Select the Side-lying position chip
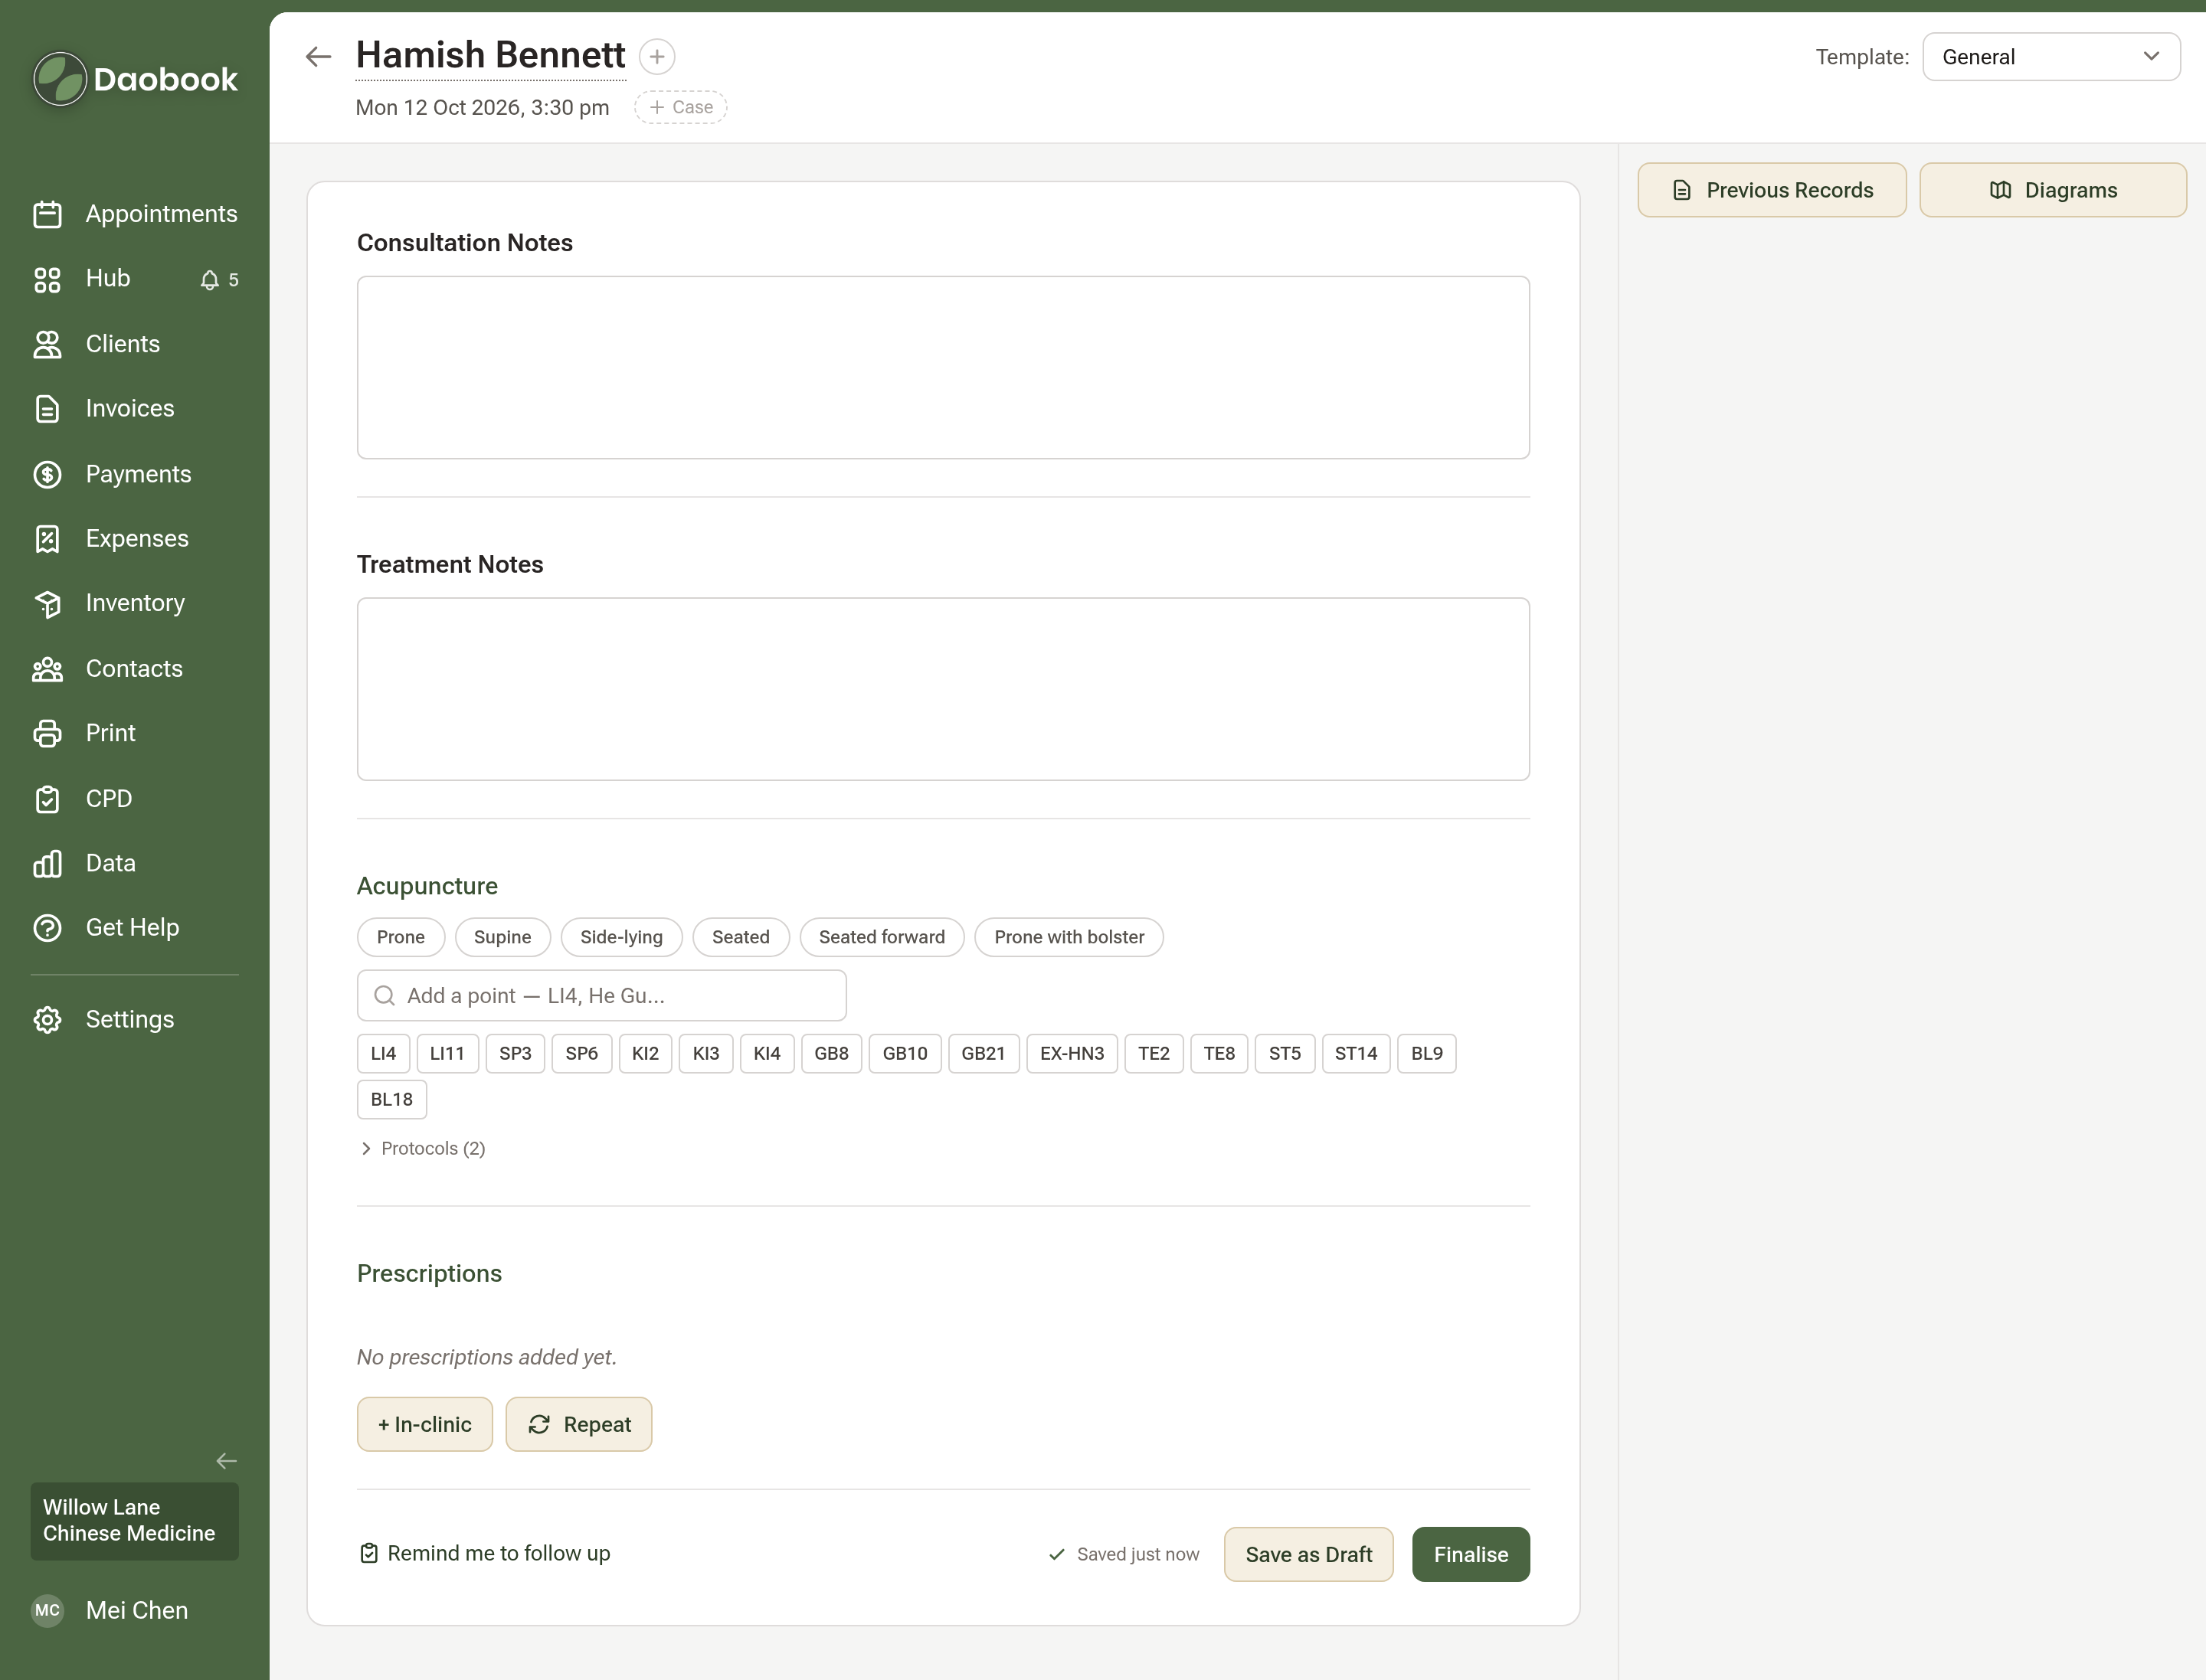Viewport: 2206px width, 1680px height. click(x=621, y=937)
